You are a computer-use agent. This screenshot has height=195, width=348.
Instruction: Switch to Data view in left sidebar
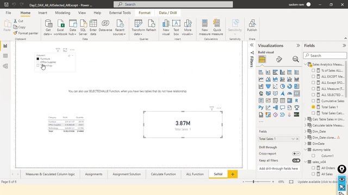(5, 56)
